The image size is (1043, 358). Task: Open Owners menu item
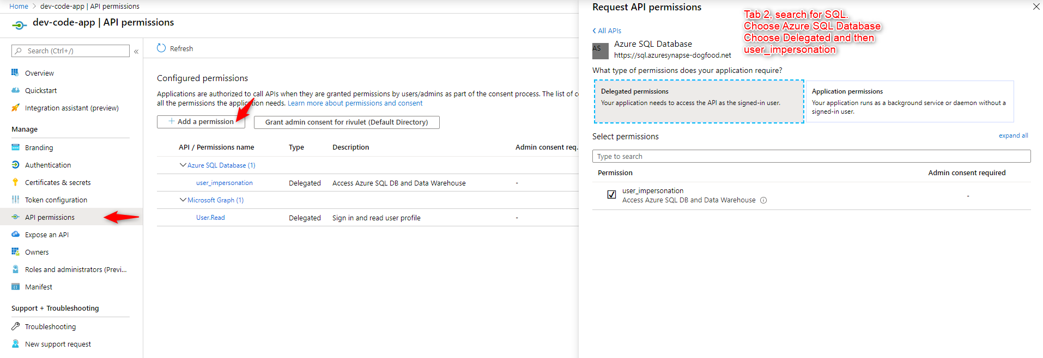click(x=37, y=252)
